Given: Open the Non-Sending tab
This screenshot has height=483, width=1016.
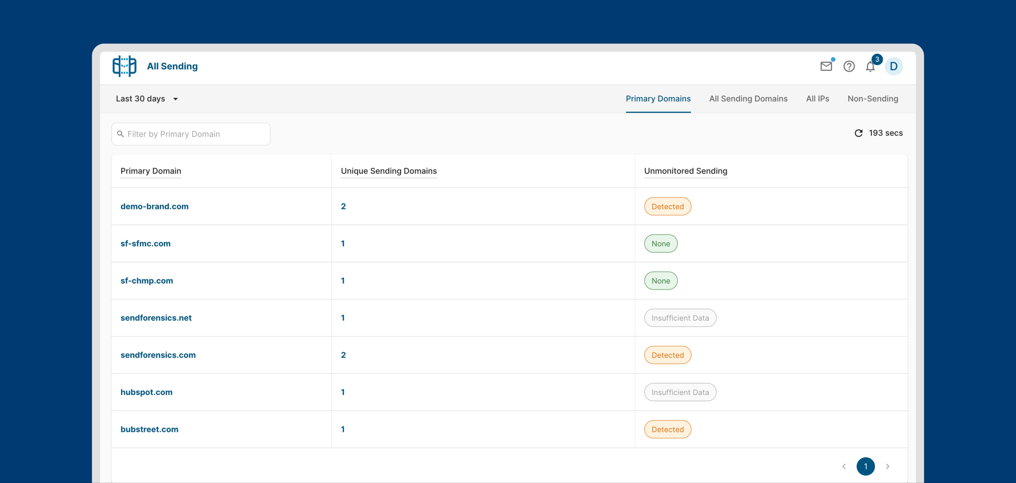Looking at the screenshot, I should click(x=872, y=99).
